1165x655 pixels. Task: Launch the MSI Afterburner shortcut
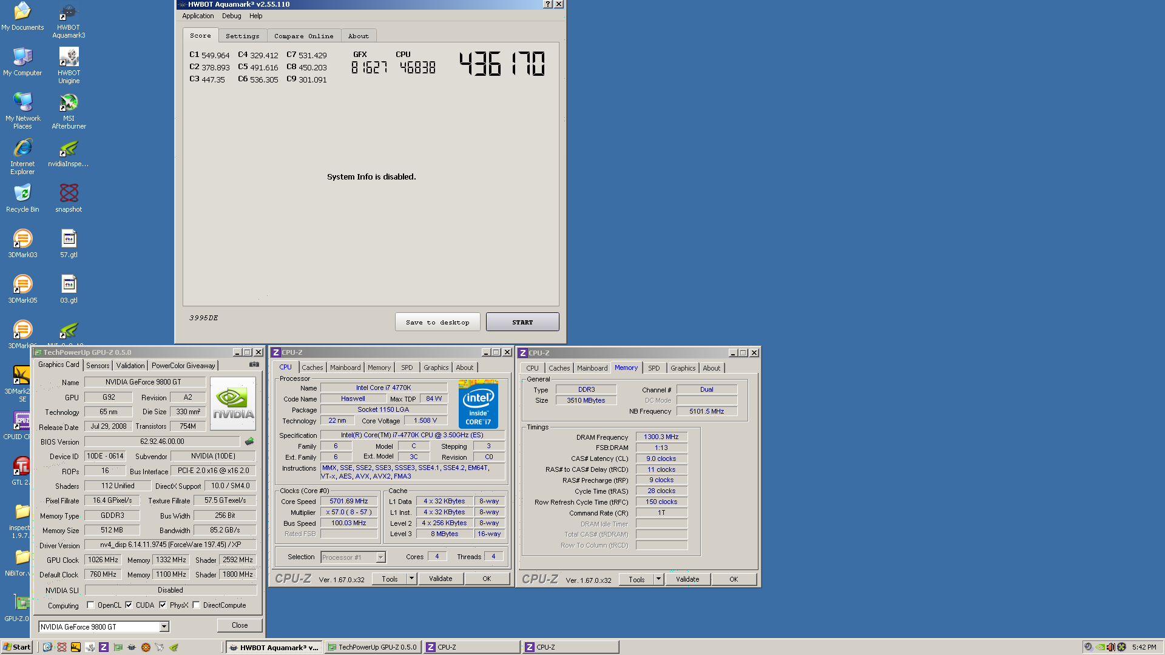(69, 111)
